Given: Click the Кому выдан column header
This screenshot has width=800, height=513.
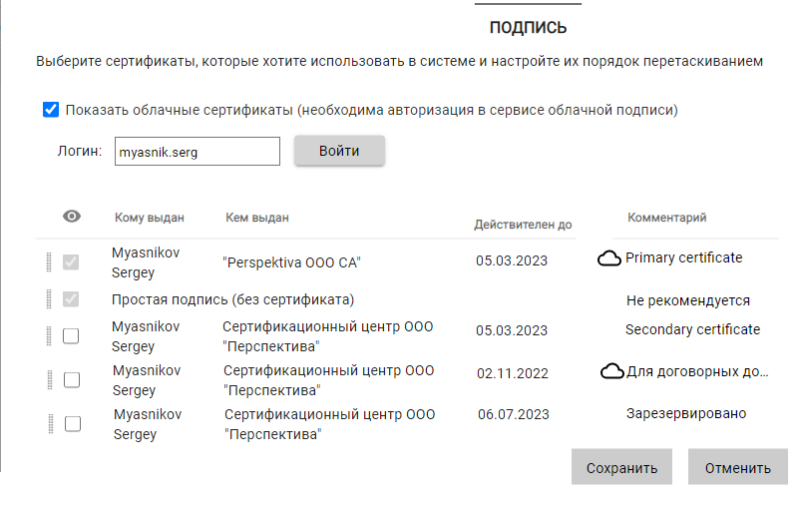Looking at the screenshot, I should tap(150, 218).
